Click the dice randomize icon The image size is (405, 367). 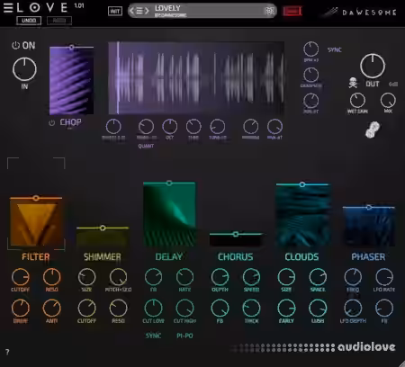click(x=373, y=130)
